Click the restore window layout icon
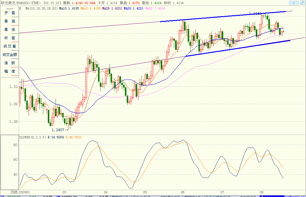Image resolution: width=306 pixels, height=197 pixels. pos(302,3)
